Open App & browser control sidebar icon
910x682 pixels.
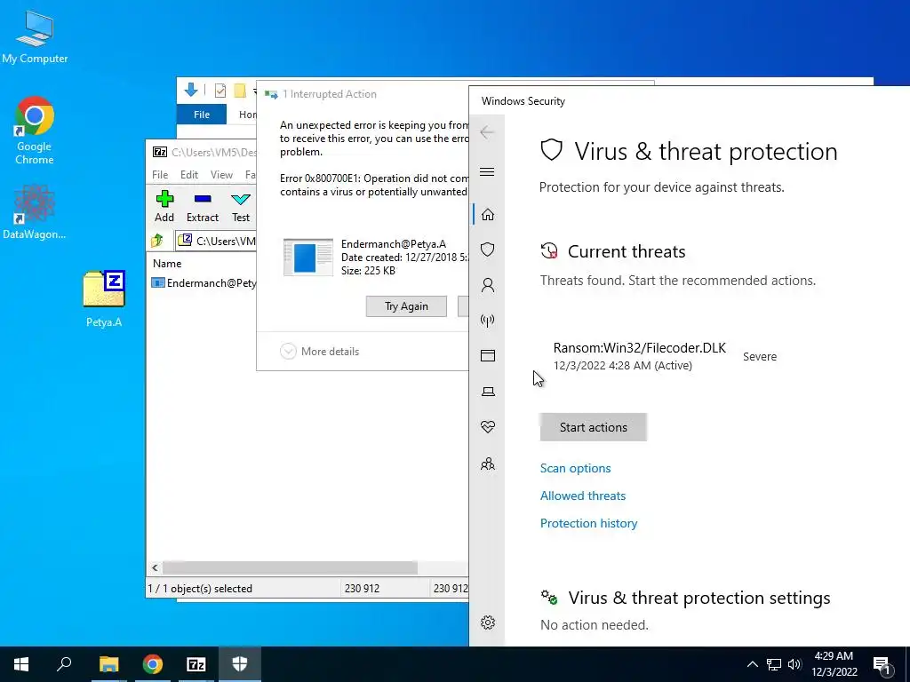pos(488,356)
